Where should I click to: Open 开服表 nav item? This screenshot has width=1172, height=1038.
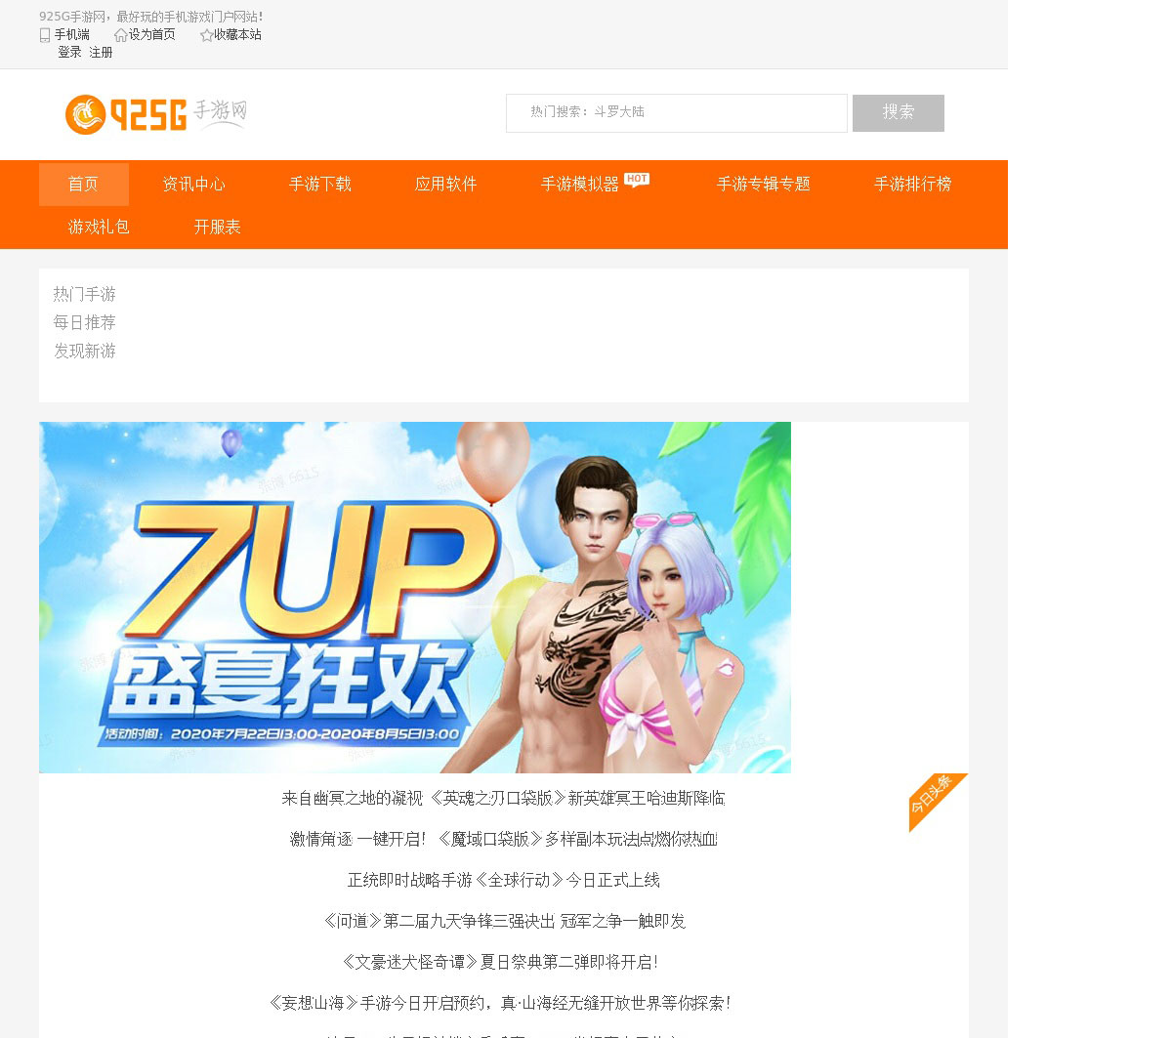pos(217,228)
